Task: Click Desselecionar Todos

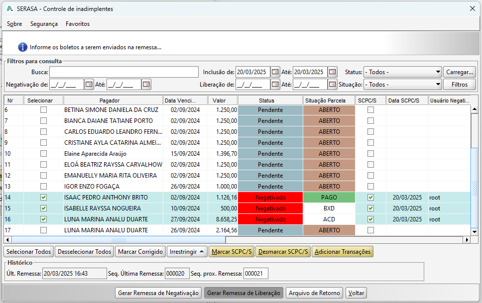Action: 85,252
